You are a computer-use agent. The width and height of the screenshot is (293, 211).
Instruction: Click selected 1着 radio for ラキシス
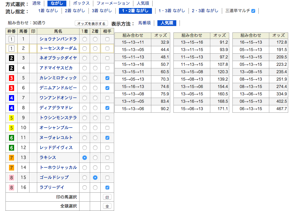(85, 158)
